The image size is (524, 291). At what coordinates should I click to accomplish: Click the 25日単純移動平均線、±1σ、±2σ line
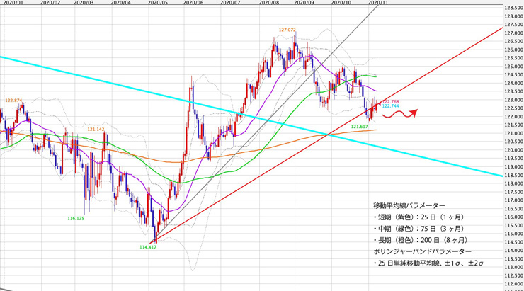click(x=428, y=263)
